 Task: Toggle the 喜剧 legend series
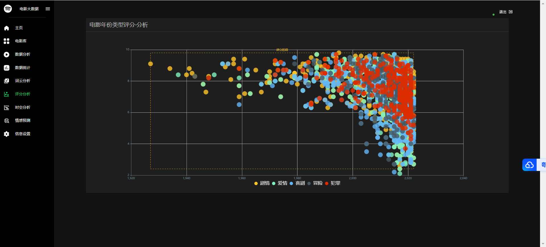pos(297,183)
